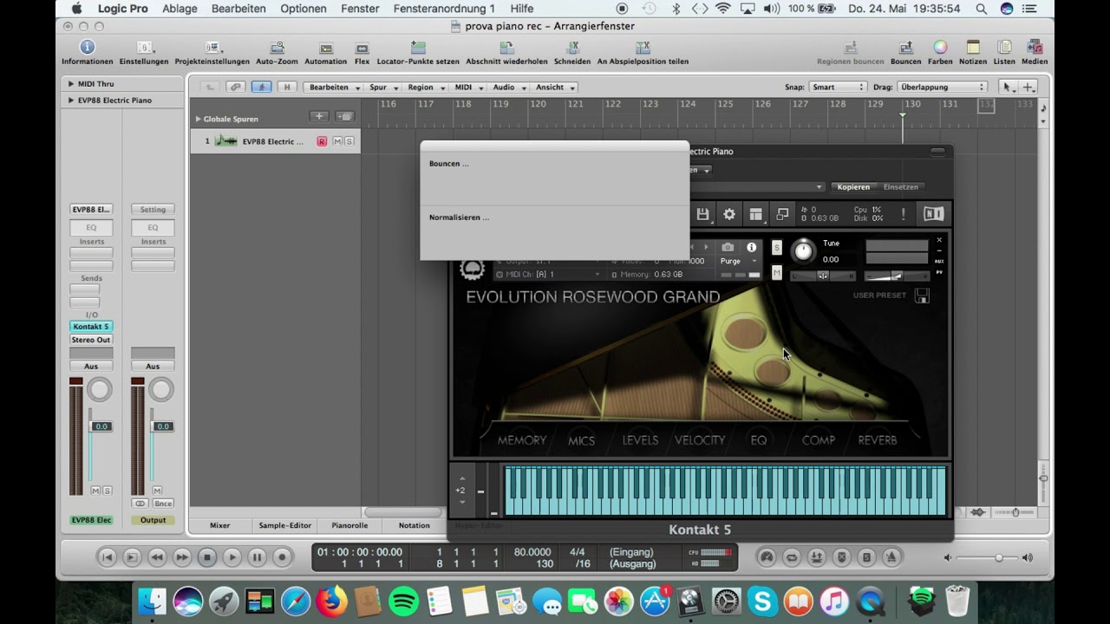Open the MIDI local menu

coord(467,87)
